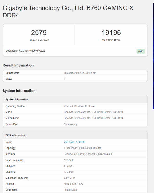Click the Views count value 1
This screenshot has width=154, height=193.
pos(64,79)
